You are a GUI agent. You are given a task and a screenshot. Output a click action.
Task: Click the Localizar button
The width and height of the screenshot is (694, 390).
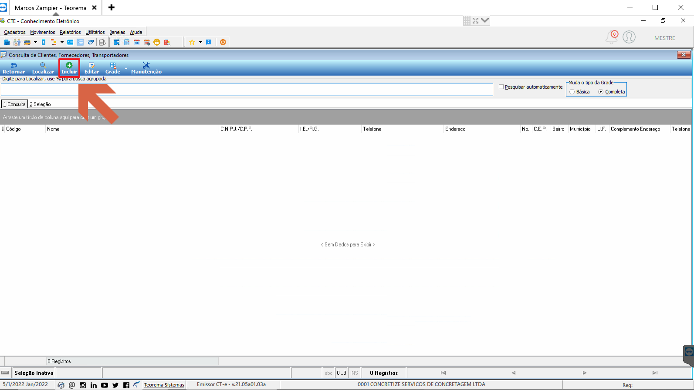click(x=43, y=68)
